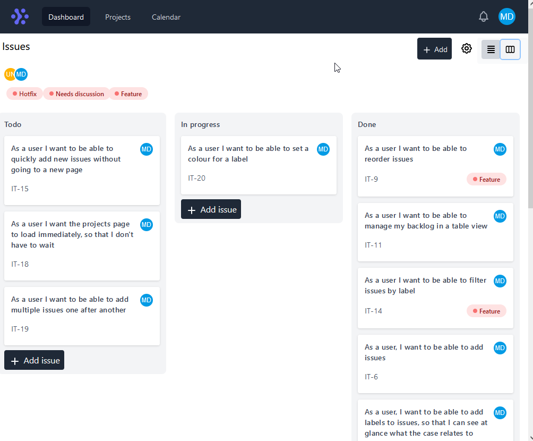The height and width of the screenshot is (441, 533).
Task: Add issue to the Todo column
Action: pos(34,360)
